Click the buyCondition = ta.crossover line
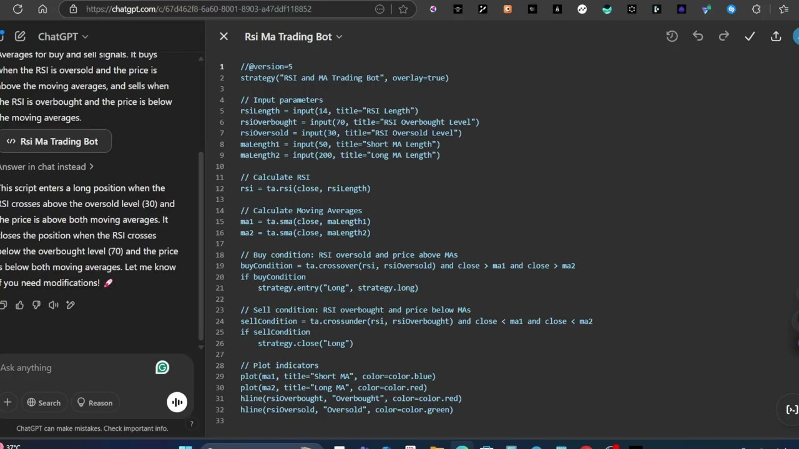 [408, 266]
